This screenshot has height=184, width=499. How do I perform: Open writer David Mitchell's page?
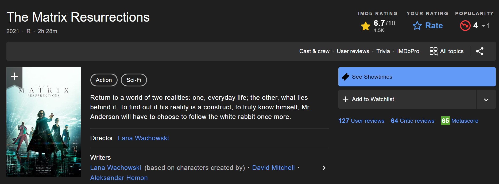pyautogui.click(x=273, y=168)
